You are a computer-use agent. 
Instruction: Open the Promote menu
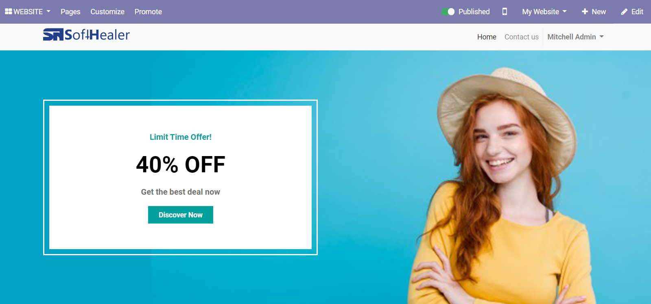coord(148,12)
